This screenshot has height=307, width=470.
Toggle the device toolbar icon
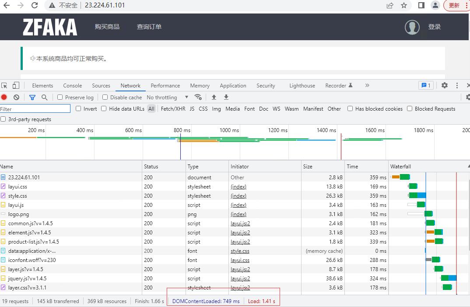(x=16, y=86)
